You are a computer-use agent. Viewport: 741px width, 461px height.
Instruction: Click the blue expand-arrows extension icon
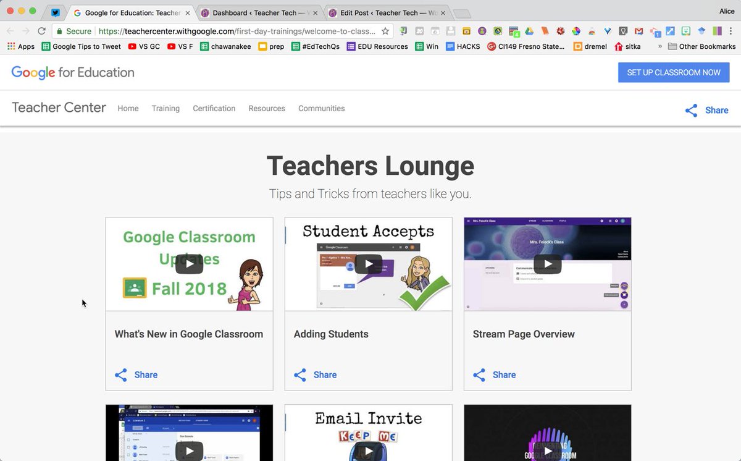[x=670, y=31]
